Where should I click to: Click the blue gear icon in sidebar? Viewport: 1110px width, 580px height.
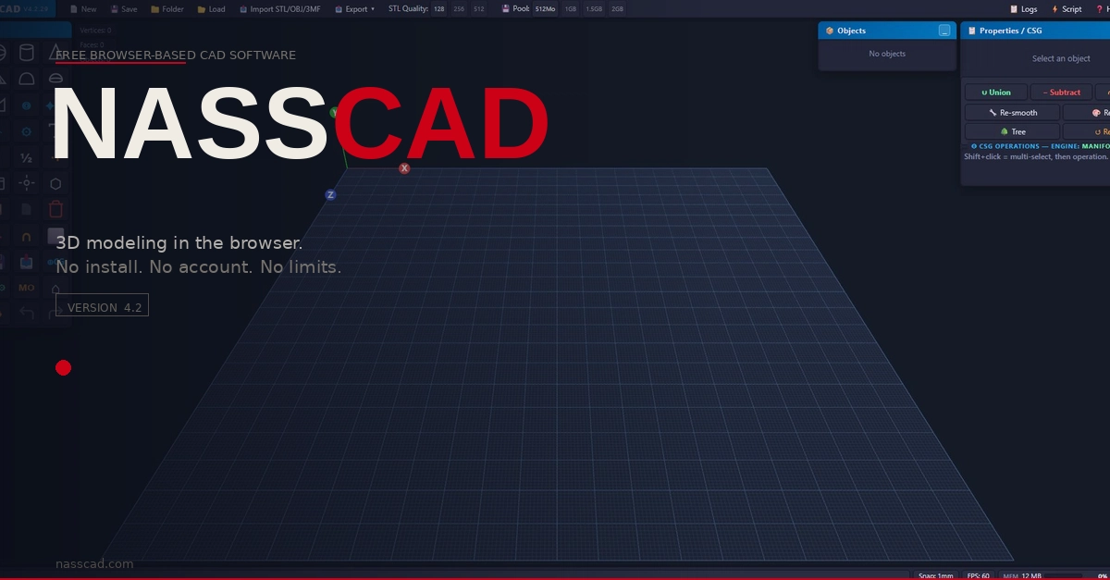pyautogui.click(x=26, y=132)
